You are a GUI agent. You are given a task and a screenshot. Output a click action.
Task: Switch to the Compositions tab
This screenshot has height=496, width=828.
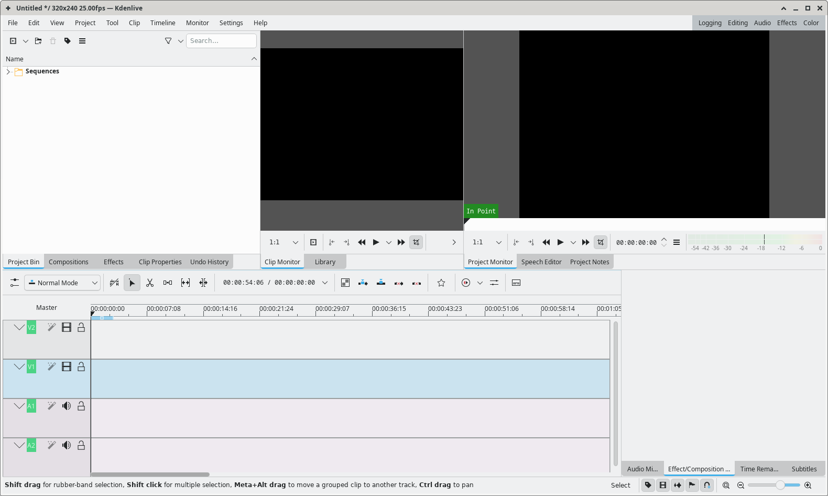pyautogui.click(x=69, y=262)
